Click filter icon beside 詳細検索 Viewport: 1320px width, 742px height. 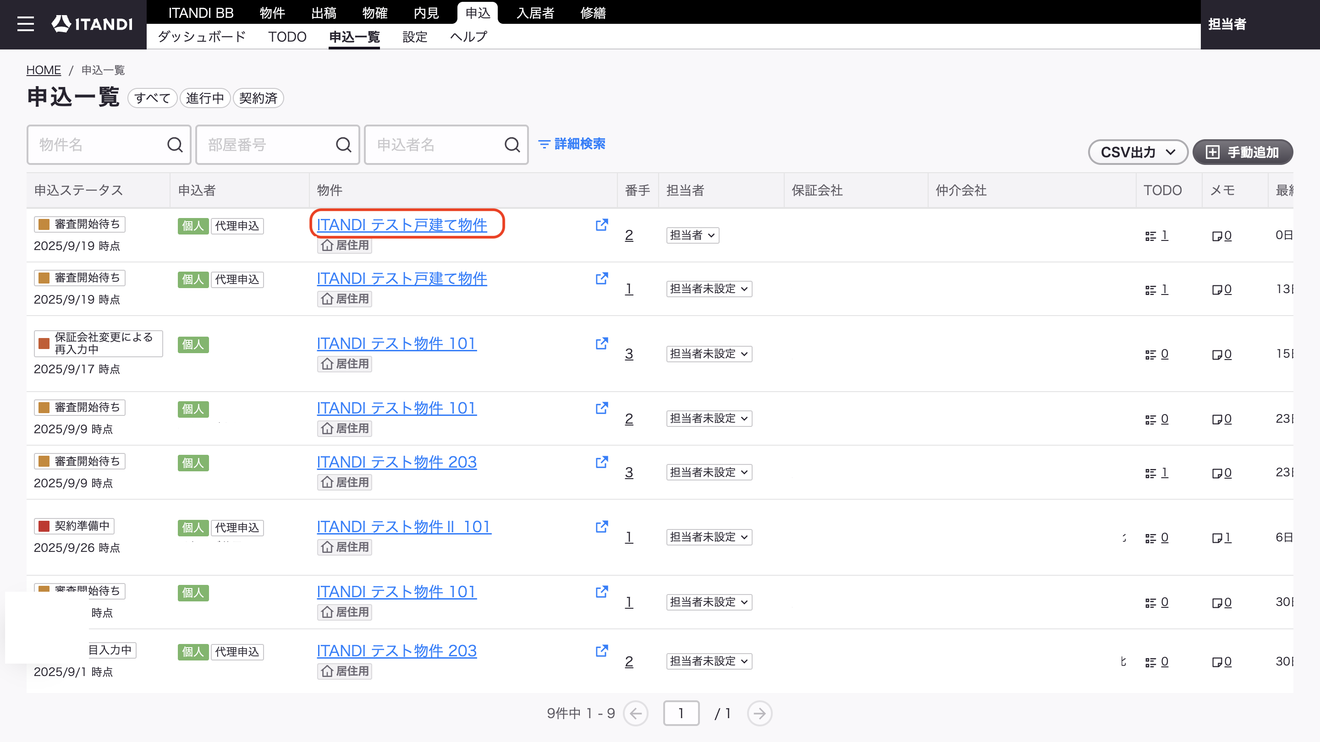tap(544, 144)
